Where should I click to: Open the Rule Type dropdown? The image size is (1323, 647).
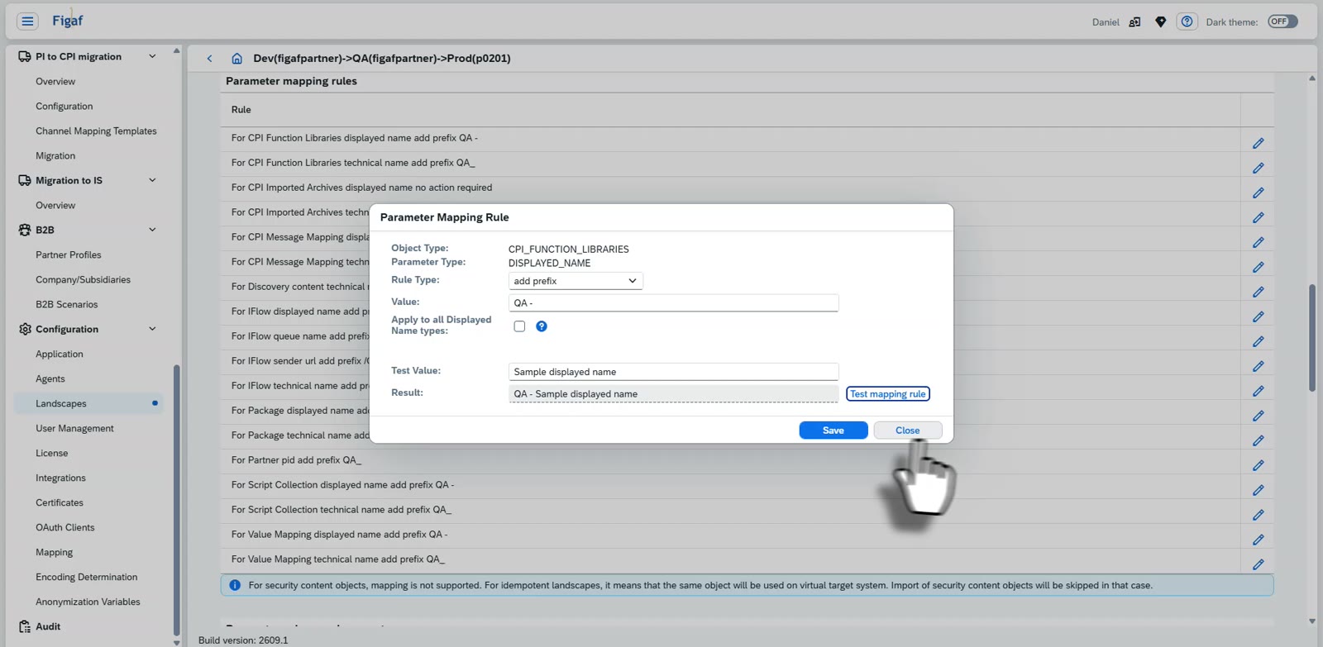[576, 281]
